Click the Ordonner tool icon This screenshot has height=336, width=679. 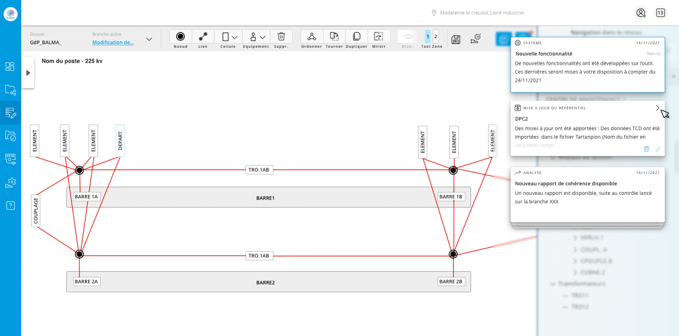312,37
